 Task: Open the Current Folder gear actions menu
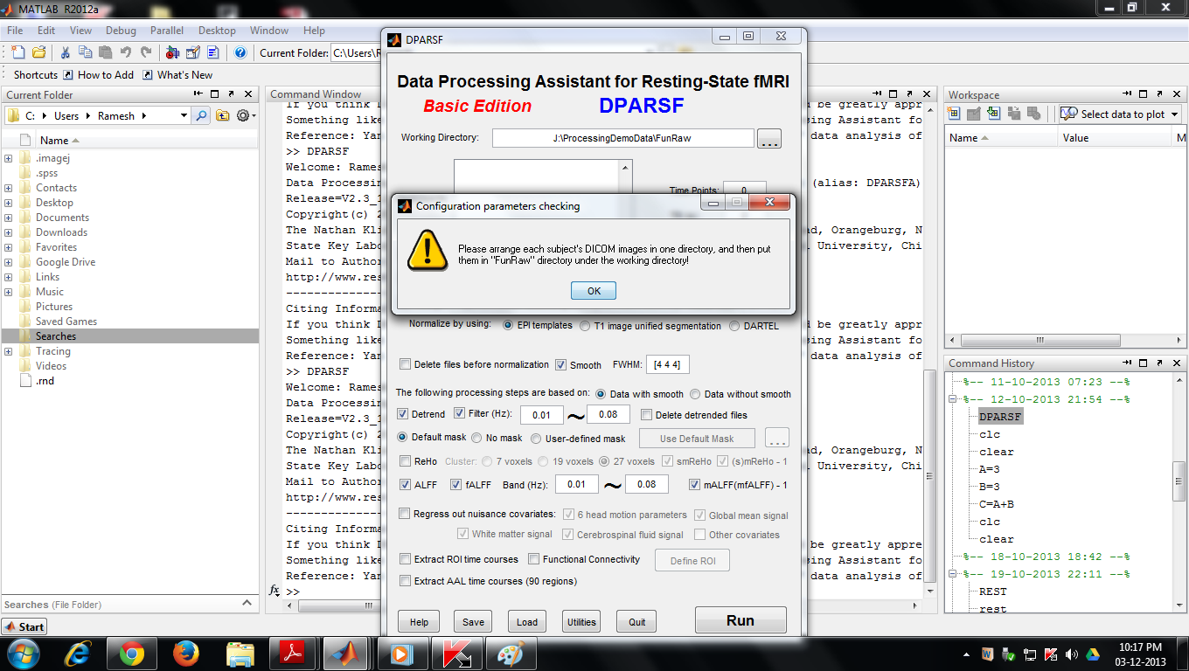(x=245, y=115)
